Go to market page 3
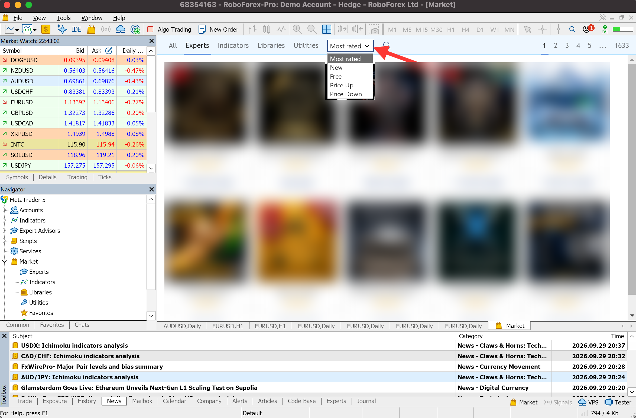 (x=567, y=45)
